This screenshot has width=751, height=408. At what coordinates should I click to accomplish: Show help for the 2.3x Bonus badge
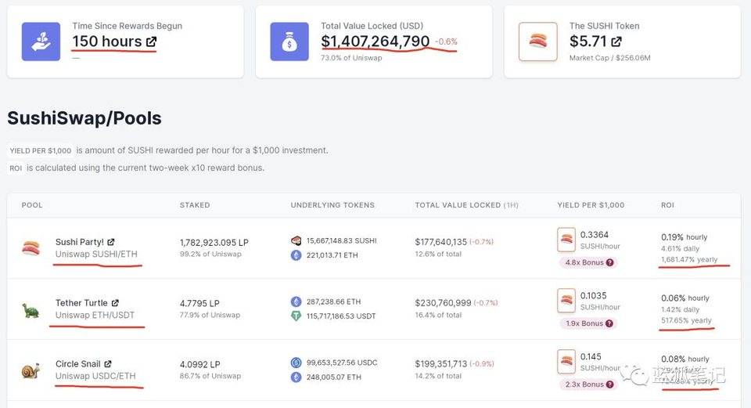pyautogui.click(x=609, y=385)
